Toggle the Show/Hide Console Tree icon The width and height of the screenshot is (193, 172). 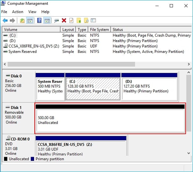point(30,20)
